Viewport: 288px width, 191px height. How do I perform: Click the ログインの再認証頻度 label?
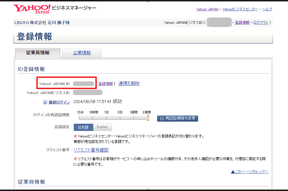click(x=51, y=115)
